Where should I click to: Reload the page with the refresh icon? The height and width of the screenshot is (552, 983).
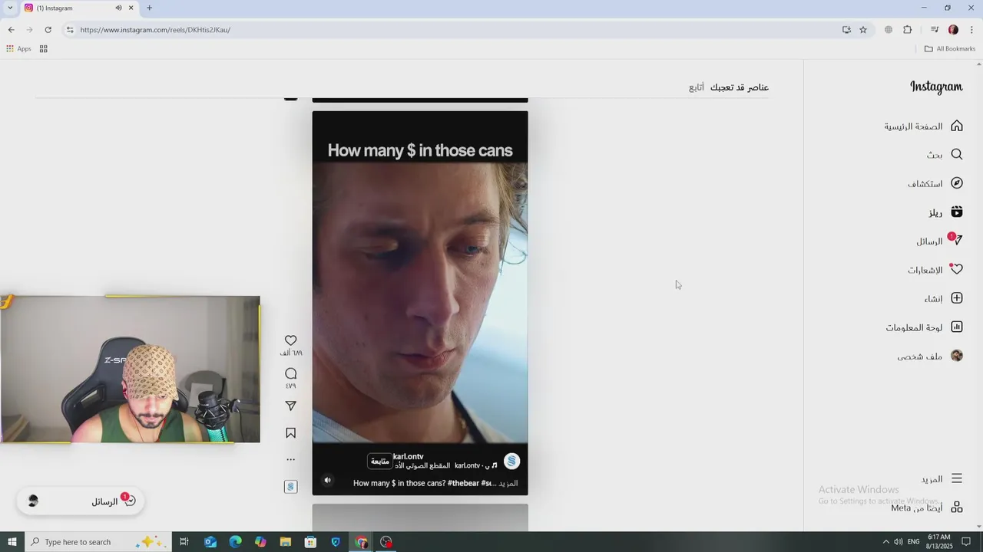point(48,30)
